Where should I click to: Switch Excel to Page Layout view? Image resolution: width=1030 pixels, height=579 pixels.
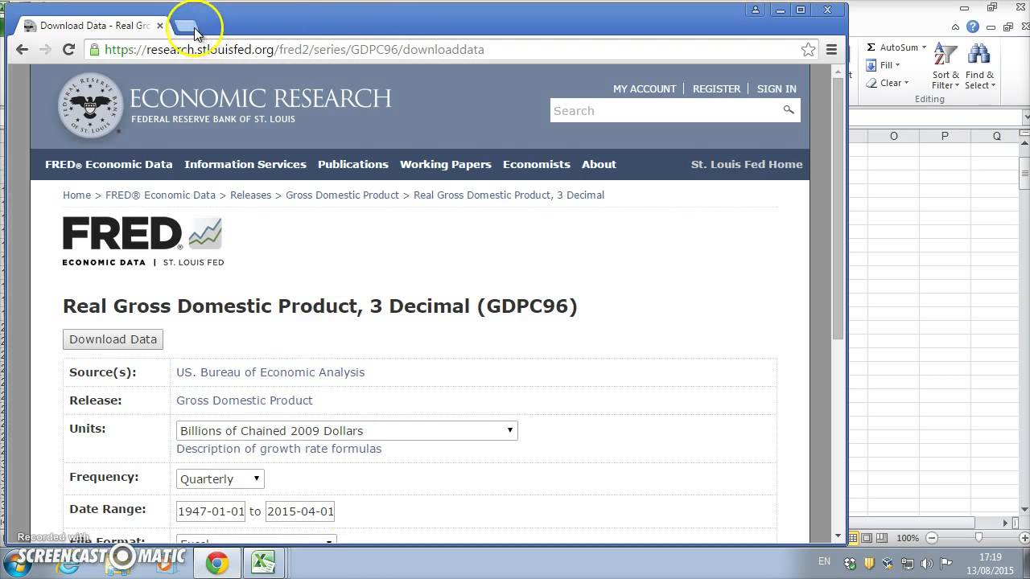point(867,538)
